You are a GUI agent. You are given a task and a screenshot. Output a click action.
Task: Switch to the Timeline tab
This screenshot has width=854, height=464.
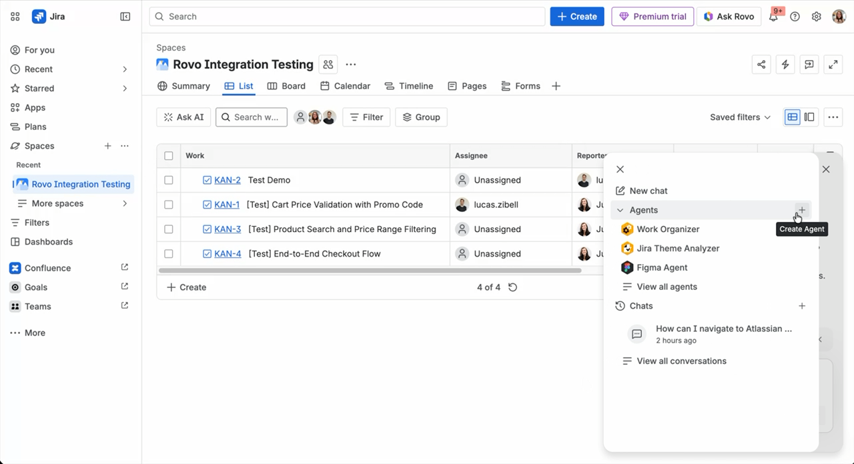[408, 86]
